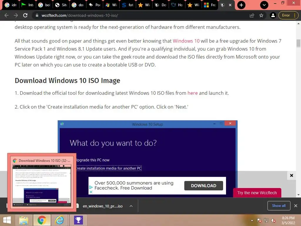Close the bottom ad banner with the black X
This screenshot has height=226, width=301.
click(x=291, y=175)
